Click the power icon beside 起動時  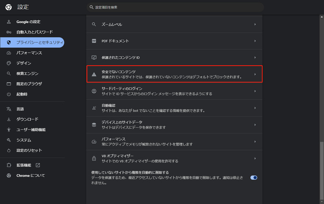click(9, 94)
